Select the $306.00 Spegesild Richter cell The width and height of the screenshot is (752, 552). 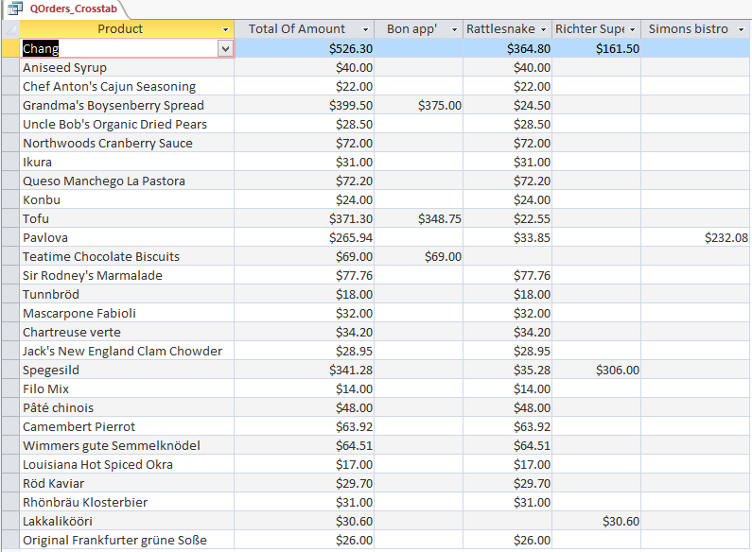click(596, 370)
